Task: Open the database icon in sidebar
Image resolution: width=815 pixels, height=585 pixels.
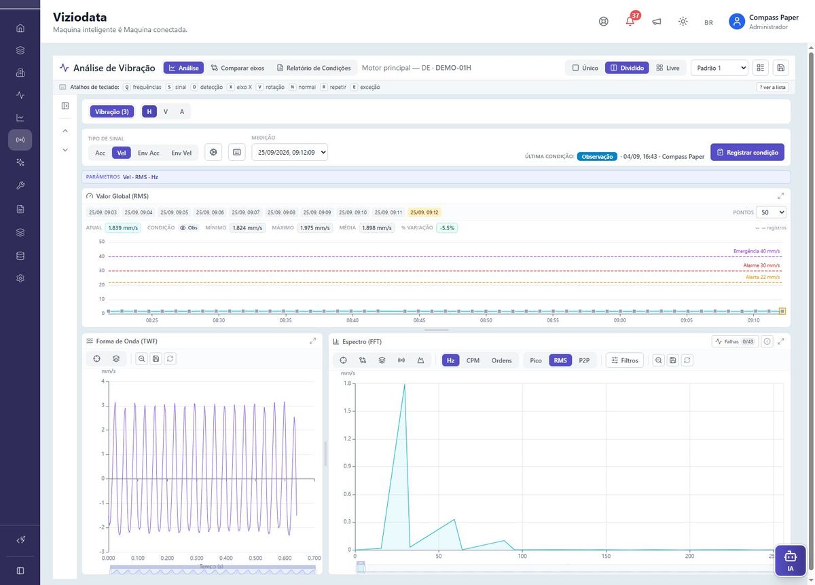Action: [20, 256]
